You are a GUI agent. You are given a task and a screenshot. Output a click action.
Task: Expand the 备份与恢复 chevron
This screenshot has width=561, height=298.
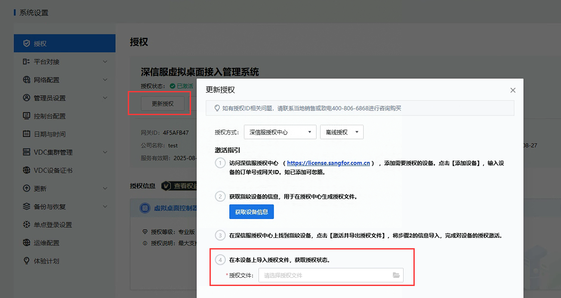click(105, 207)
